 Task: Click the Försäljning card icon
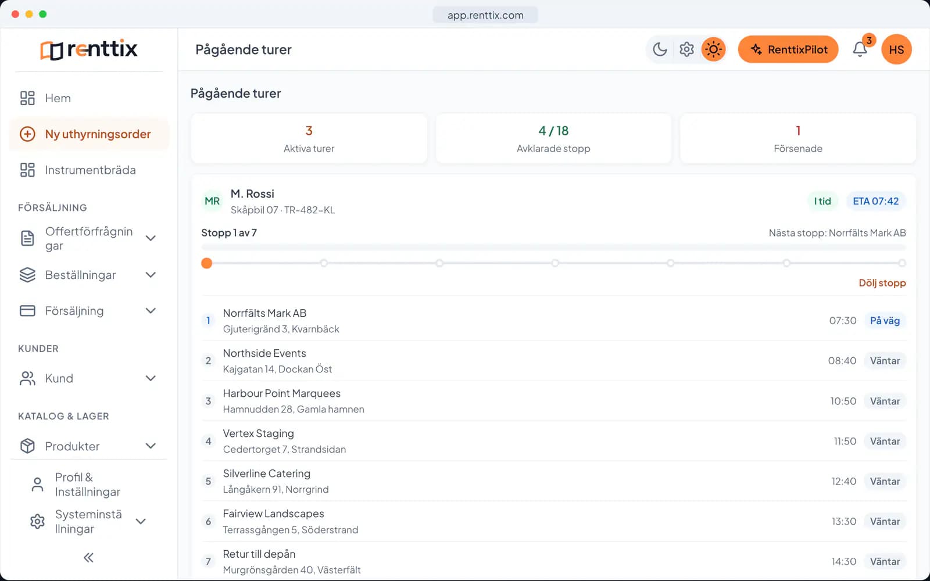[x=27, y=311]
